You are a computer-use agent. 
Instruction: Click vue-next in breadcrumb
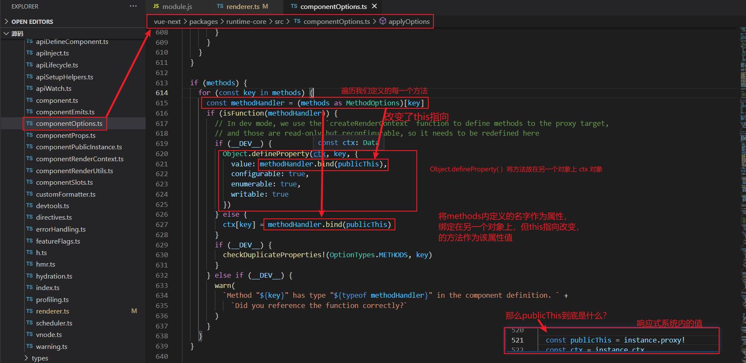(167, 21)
